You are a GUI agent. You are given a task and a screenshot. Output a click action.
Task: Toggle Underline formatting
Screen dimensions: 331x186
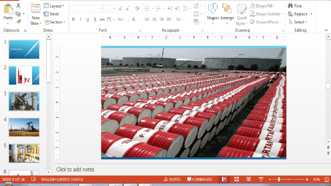(x=88, y=19)
